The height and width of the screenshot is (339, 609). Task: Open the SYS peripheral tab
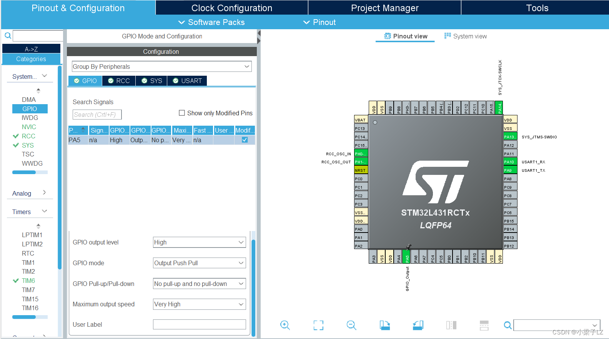pos(151,81)
